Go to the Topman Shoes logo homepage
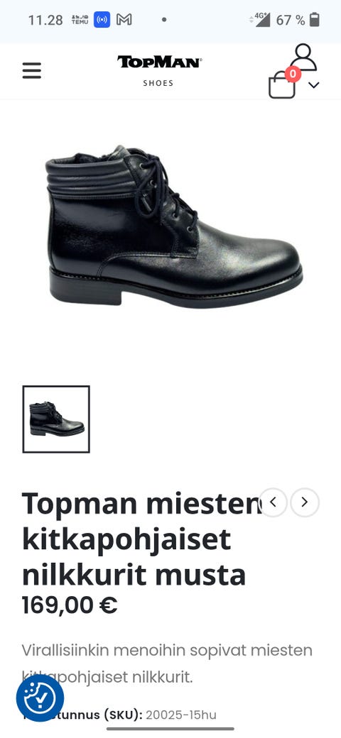 pyautogui.click(x=158, y=70)
